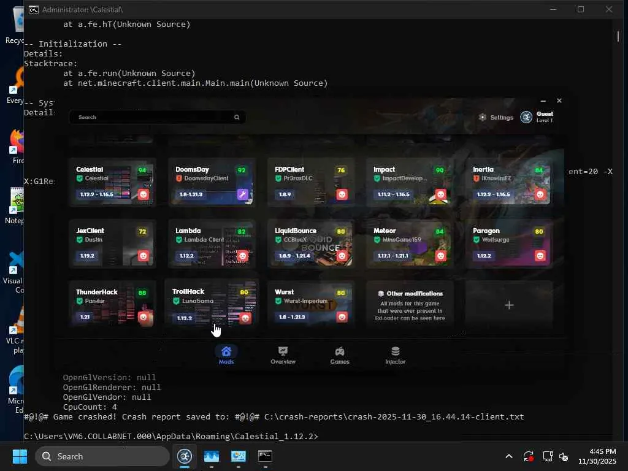628x471 pixels.
Task: Click the red face icon on Inertia card
Action: click(540, 194)
